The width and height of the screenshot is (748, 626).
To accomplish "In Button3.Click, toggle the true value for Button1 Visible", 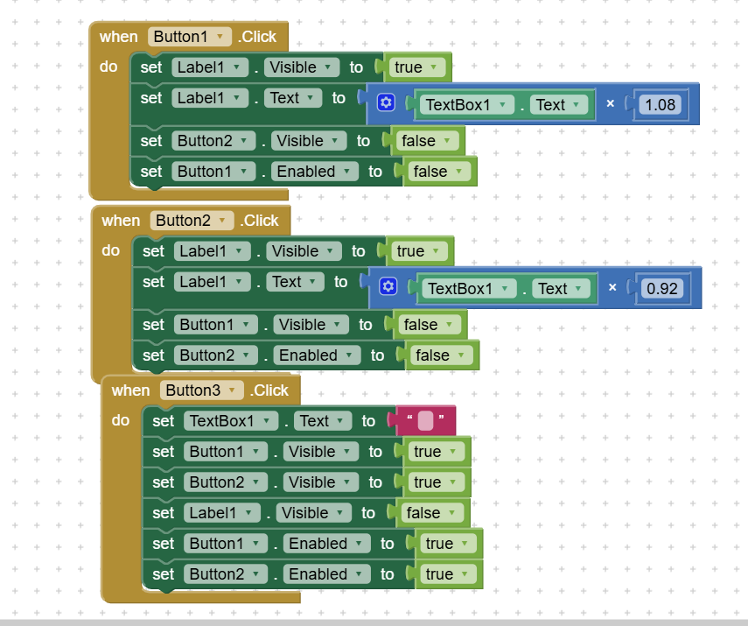I will pos(437,452).
